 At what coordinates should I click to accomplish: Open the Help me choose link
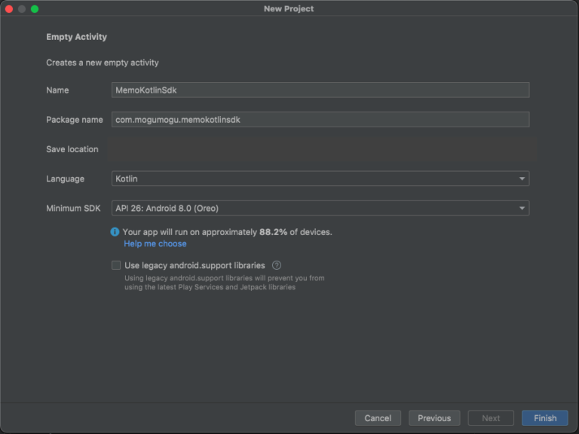click(x=155, y=244)
